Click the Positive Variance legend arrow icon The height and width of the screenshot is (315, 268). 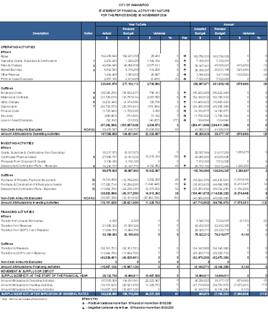[83, 303]
